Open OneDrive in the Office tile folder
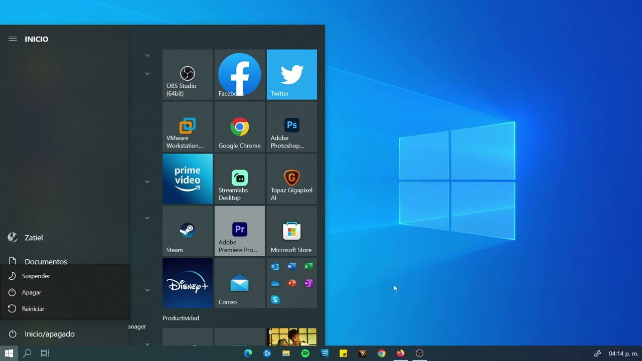This screenshot has width=642, height=361. [275, 283]
